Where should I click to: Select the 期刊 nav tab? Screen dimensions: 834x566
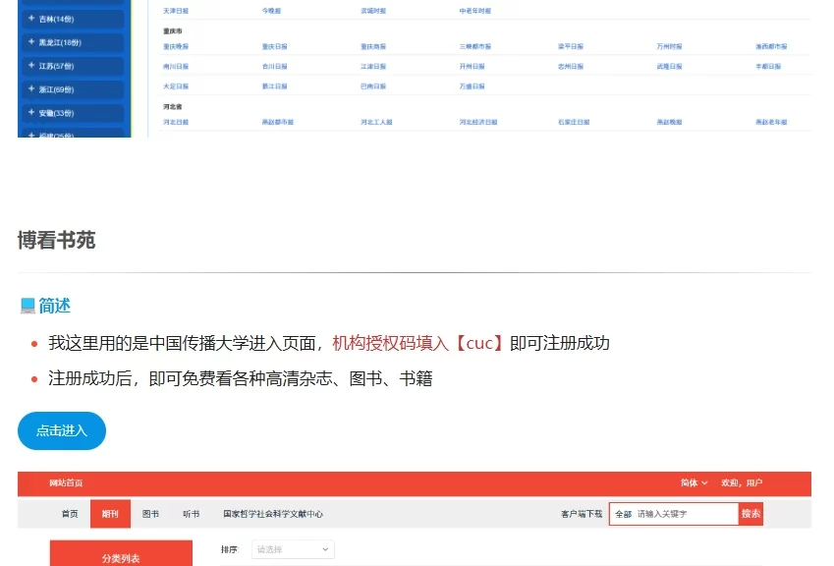pos(110,514)
